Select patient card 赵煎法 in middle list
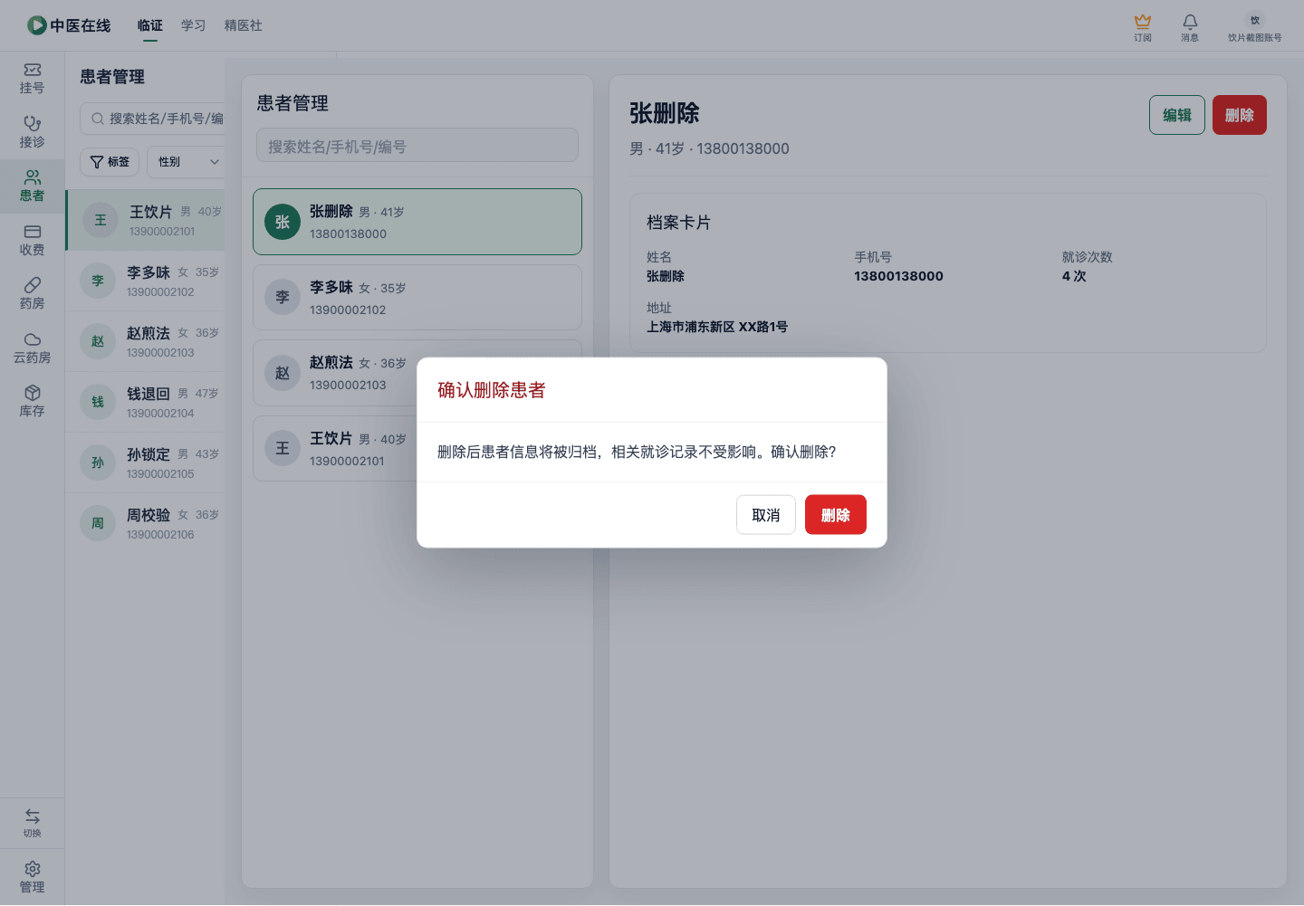The width and height of the screenshot is (1304, 906). (x=417, y=373)
